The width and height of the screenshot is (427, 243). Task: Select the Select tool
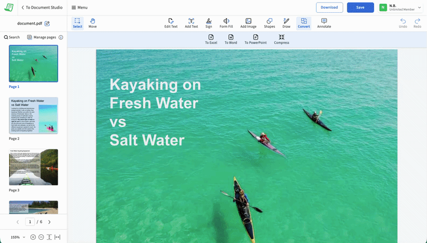coord(77,23)
